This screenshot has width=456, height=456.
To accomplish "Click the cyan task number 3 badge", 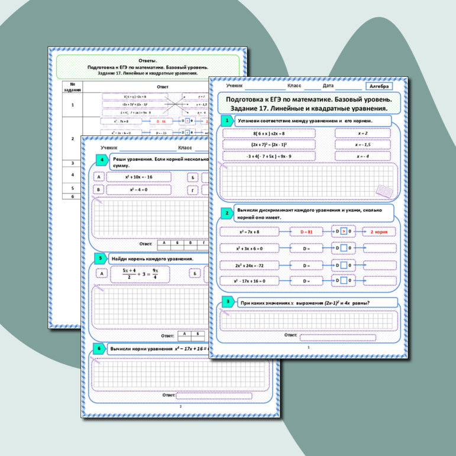I will tap(228, 303).
